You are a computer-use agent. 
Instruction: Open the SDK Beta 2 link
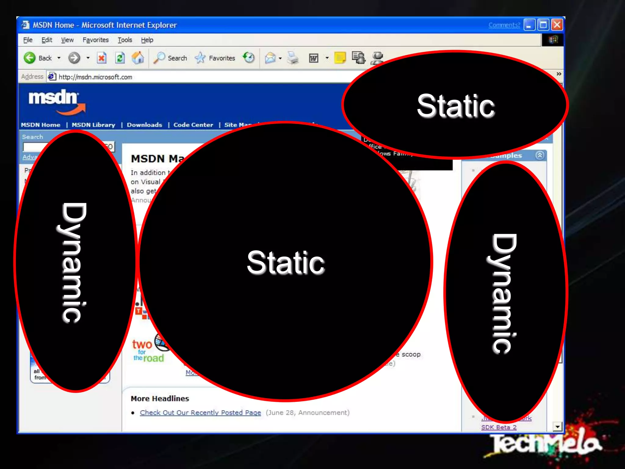tap(499, 427)
